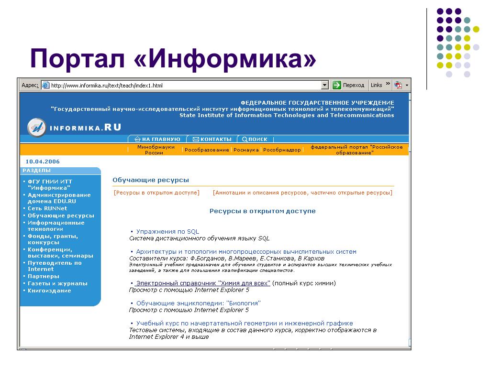Open Минобрнауки России link
The image size is (490, 367).
[x=156, y=150]
